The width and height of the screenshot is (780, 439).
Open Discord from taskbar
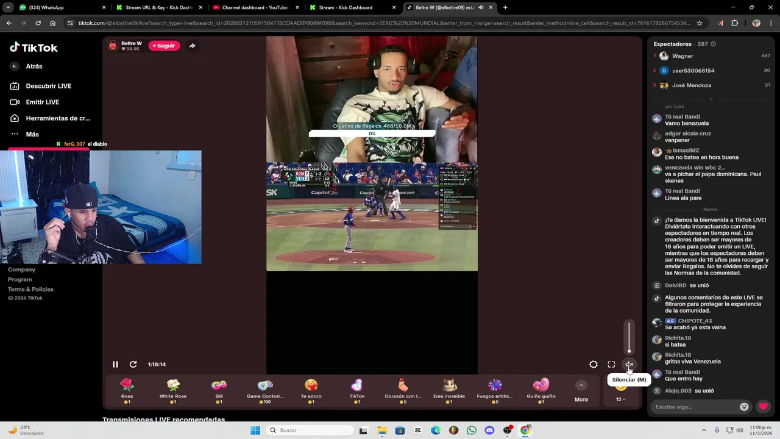[x=489, y=430]
